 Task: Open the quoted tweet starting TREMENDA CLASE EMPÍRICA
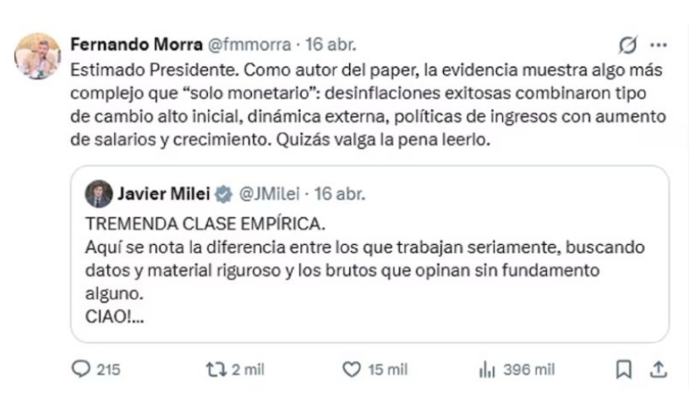pyautogui.click(x=368, y=270)
